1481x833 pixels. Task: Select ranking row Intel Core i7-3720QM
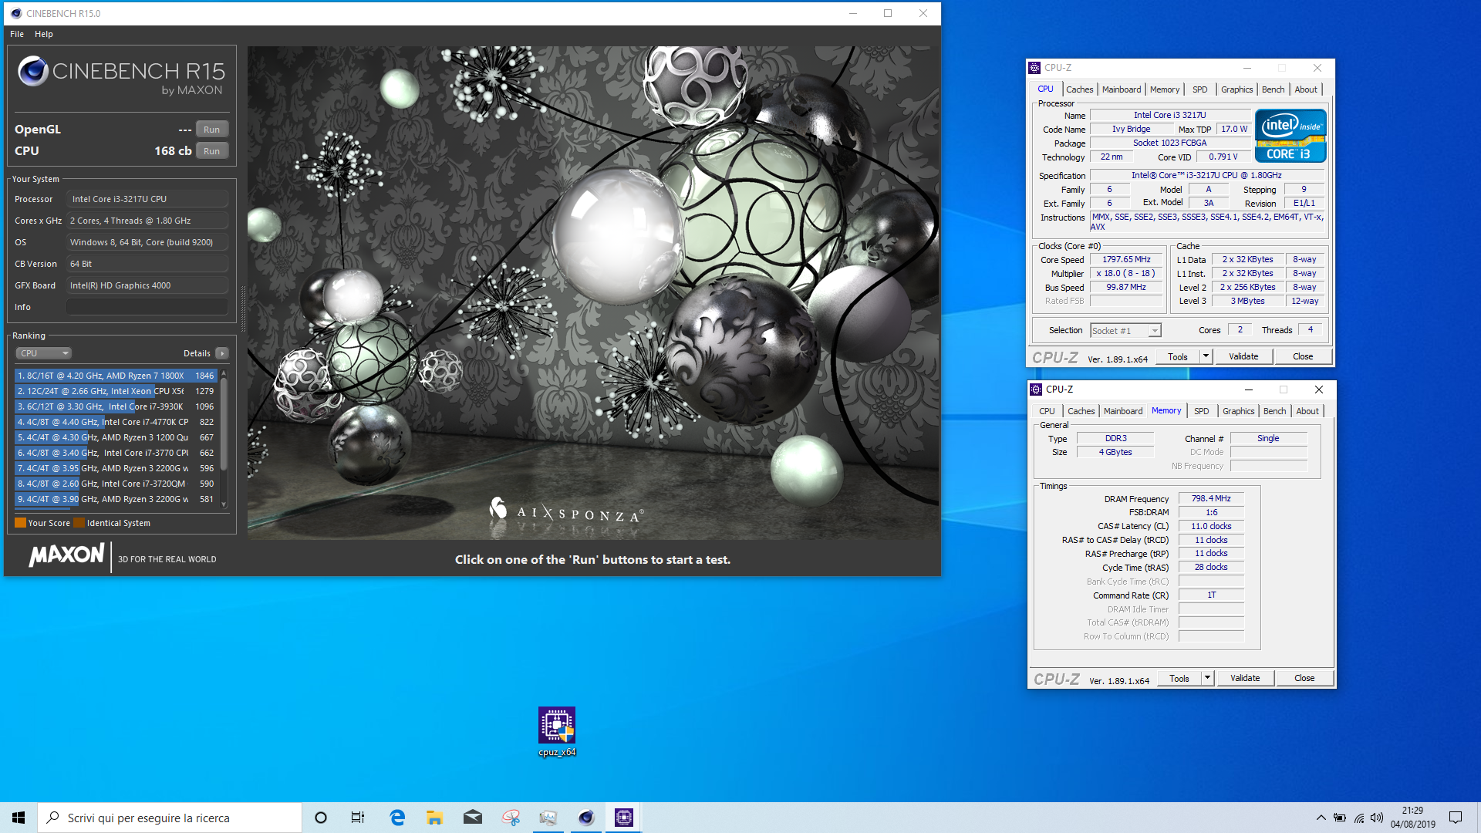click(116, 484)
